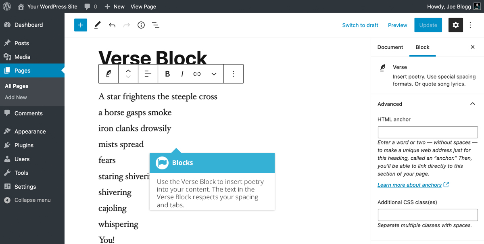Click the WordPress logo in the admin bar
The width and height of the screenshot is (484, 244).
[6, 6]
